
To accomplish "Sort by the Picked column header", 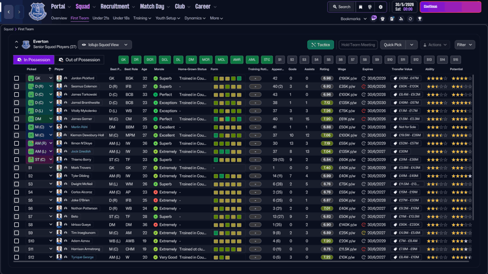I will [31, 69].
